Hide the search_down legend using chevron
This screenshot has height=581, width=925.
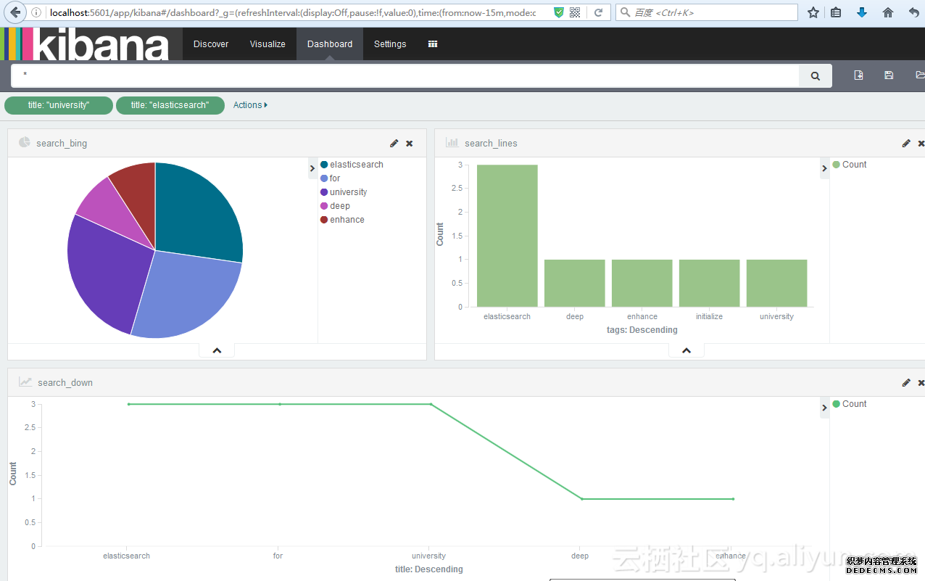[824, 408]
